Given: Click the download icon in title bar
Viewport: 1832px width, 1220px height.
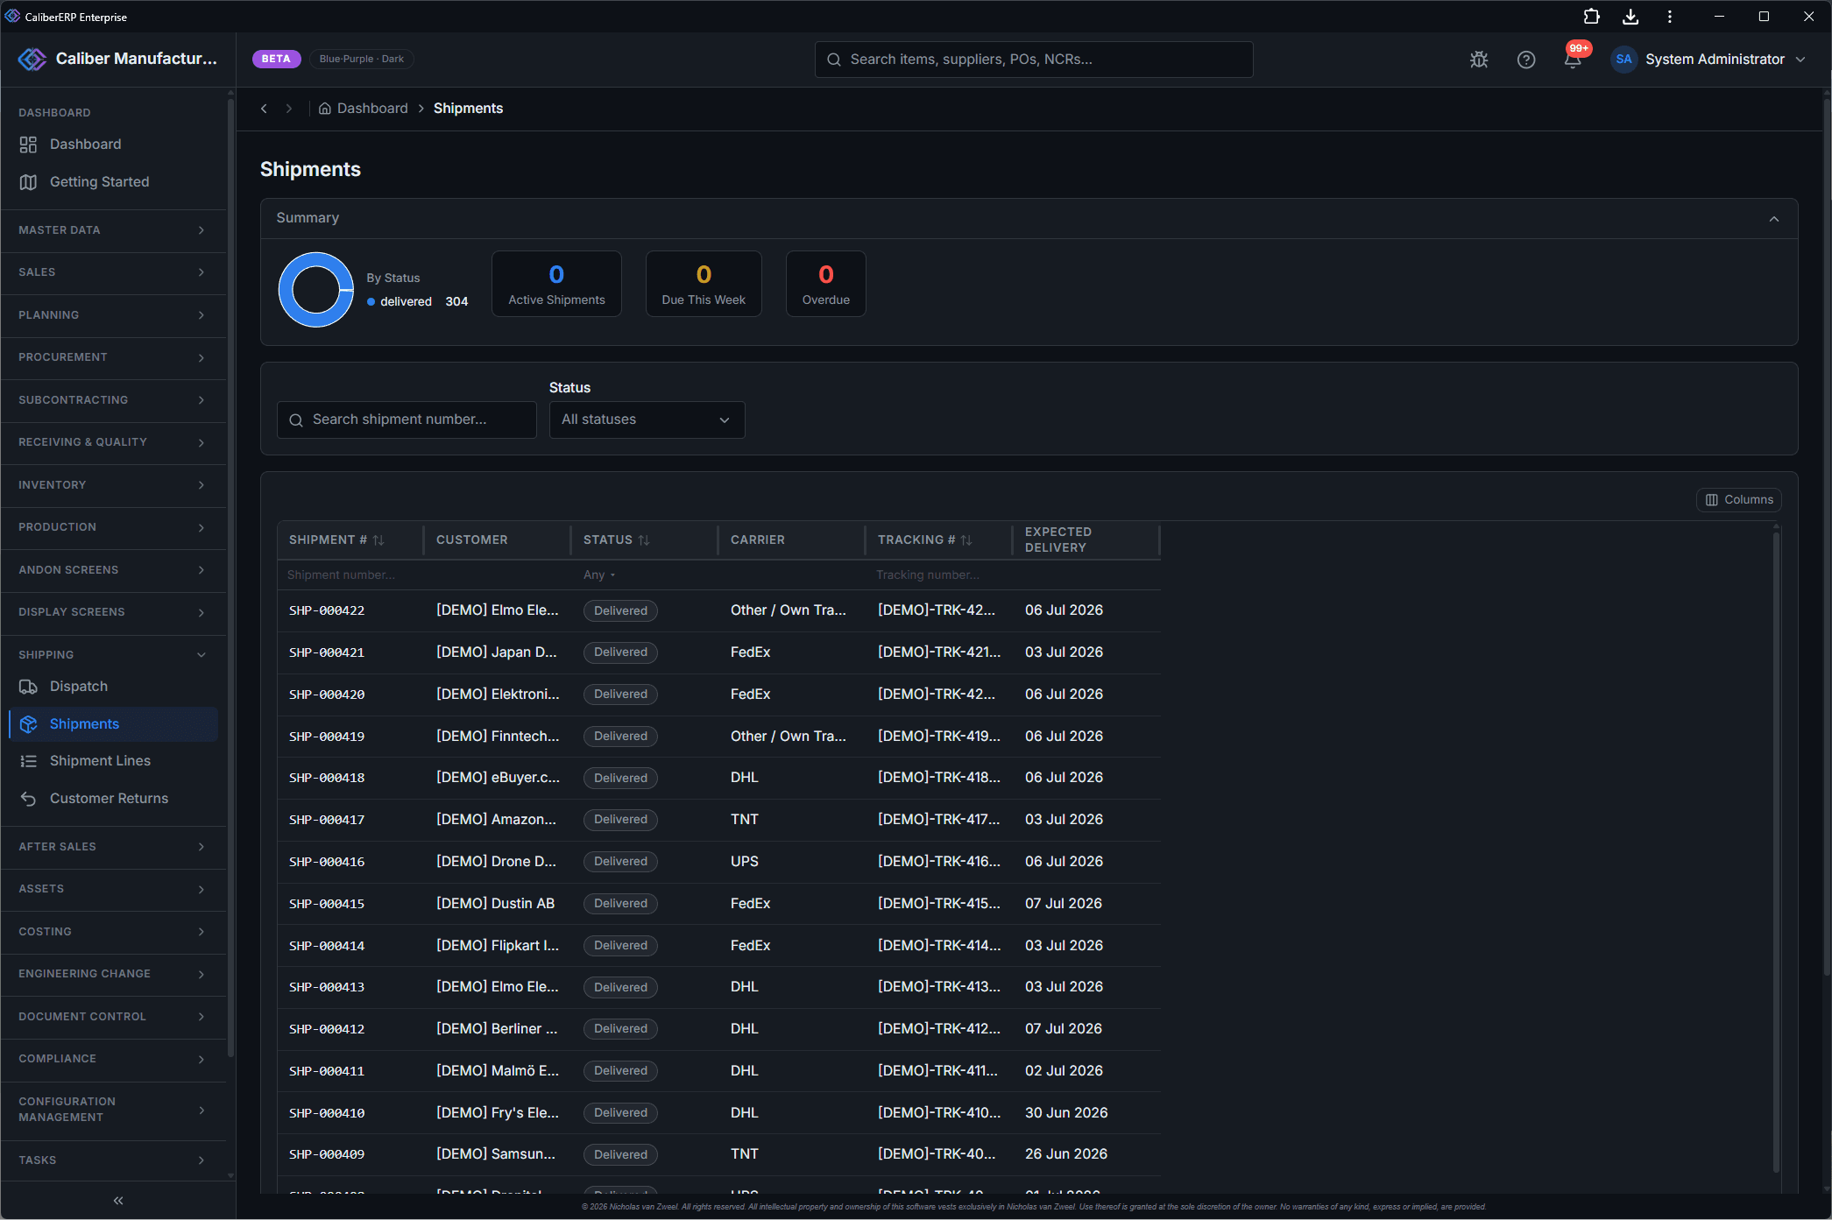Looking at the screenshot, I should 1630,17.
